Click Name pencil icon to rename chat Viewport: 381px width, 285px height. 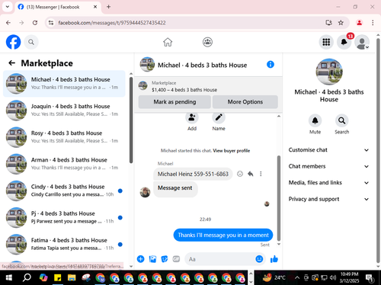(219, 117)
